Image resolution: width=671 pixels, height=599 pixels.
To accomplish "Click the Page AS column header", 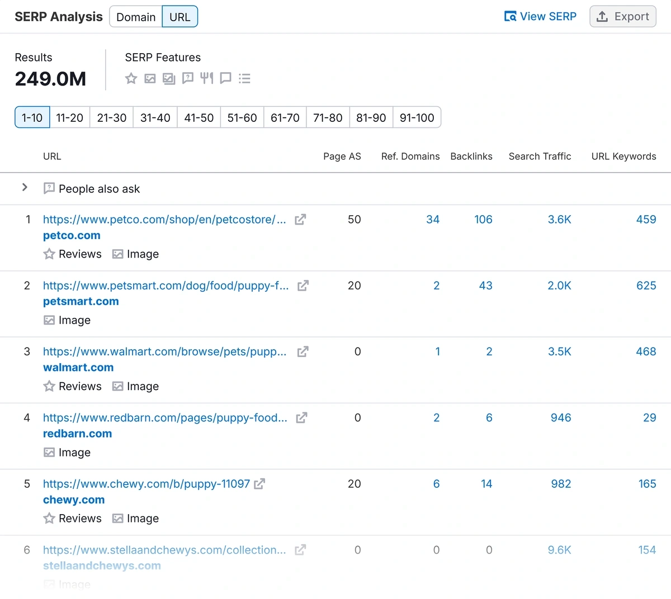I will coord(342,156).
